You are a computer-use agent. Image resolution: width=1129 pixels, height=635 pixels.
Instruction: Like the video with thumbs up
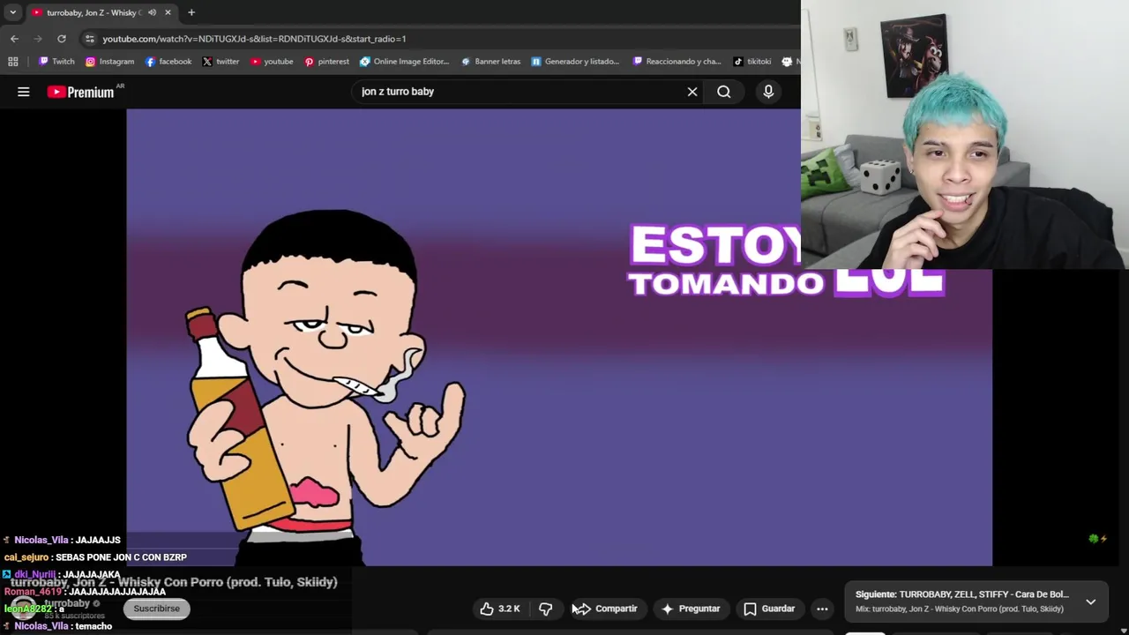[500, 609]
